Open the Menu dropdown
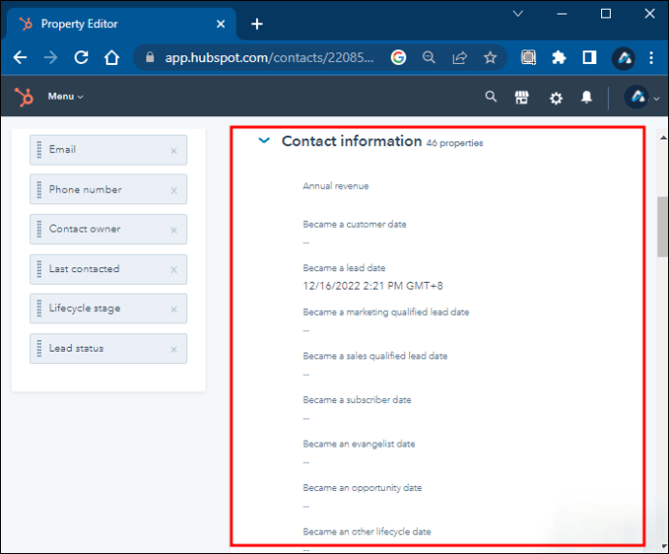Screen dimensions: 669x554 (x=66, y=97)
